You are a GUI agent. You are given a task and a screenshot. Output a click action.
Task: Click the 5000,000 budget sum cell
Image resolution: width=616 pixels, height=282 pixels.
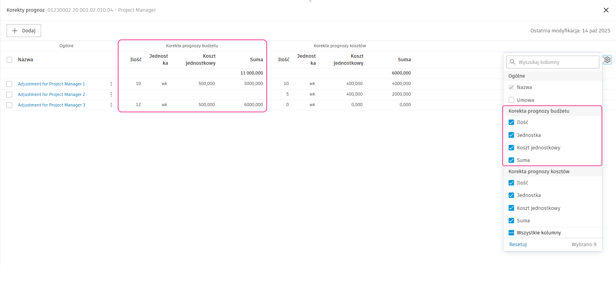253,84
